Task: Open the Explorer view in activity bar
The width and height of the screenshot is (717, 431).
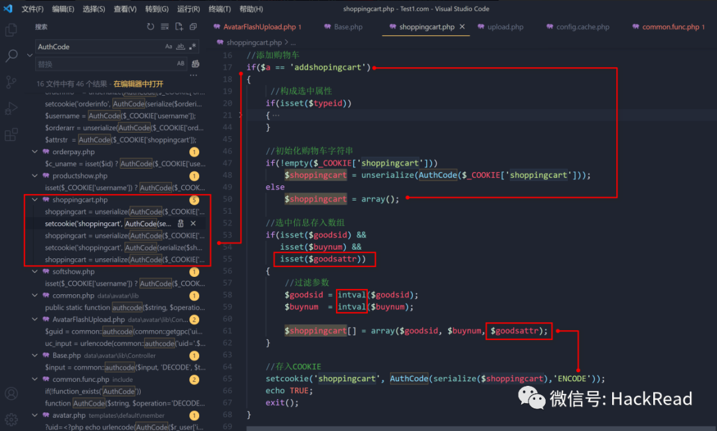Action: pos(11,30)
